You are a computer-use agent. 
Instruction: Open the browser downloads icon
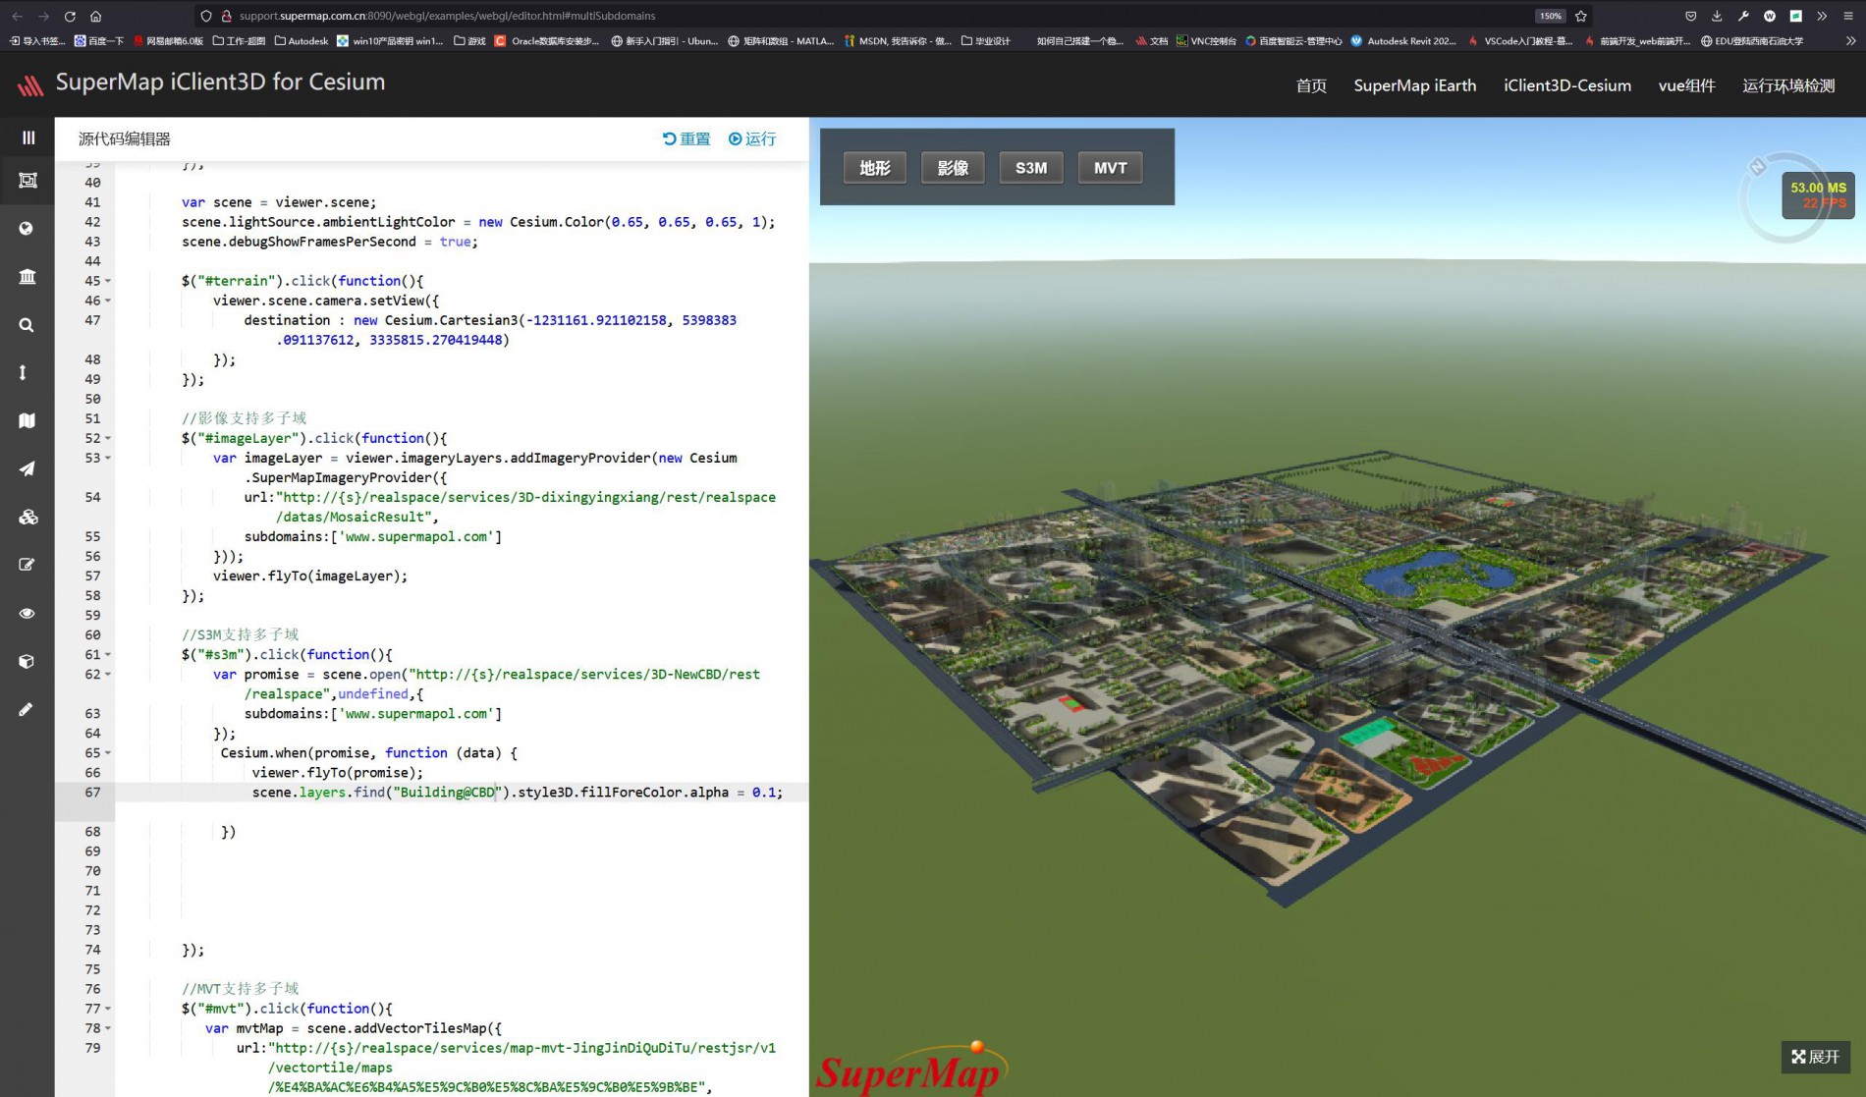click(x=1716, y=16)
